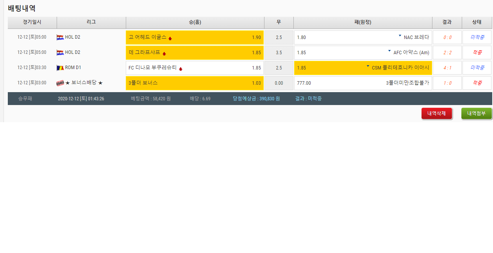
Task: Click the 미적중 status in the first row
Action: 477,37
